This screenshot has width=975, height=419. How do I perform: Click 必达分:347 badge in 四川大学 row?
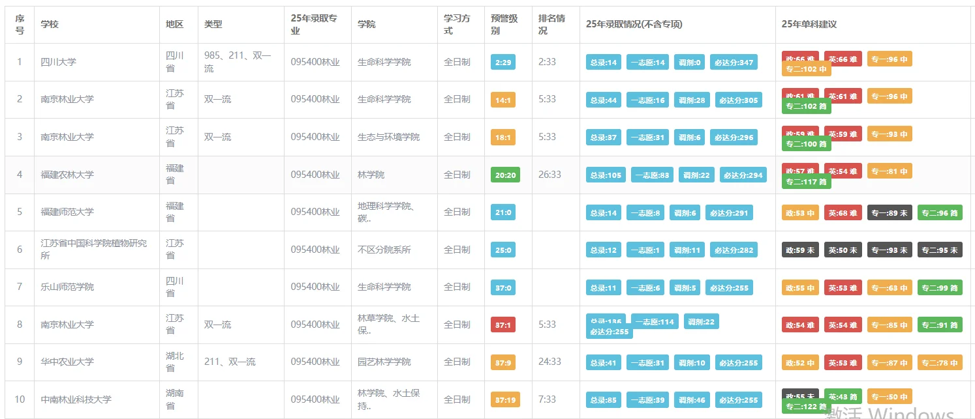point(734,63)
